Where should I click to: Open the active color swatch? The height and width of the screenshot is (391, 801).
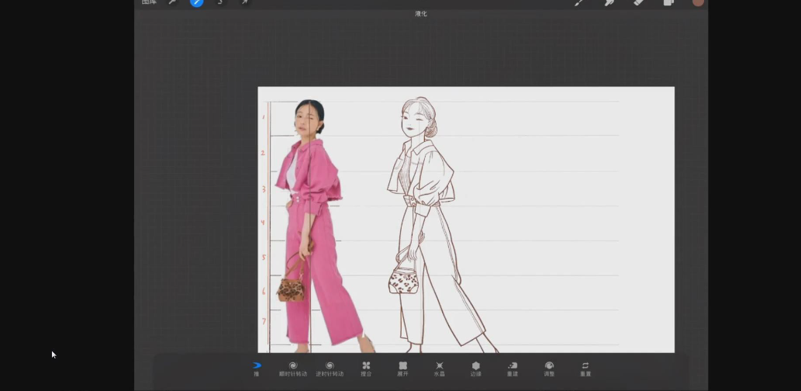(x=698, y=2)
